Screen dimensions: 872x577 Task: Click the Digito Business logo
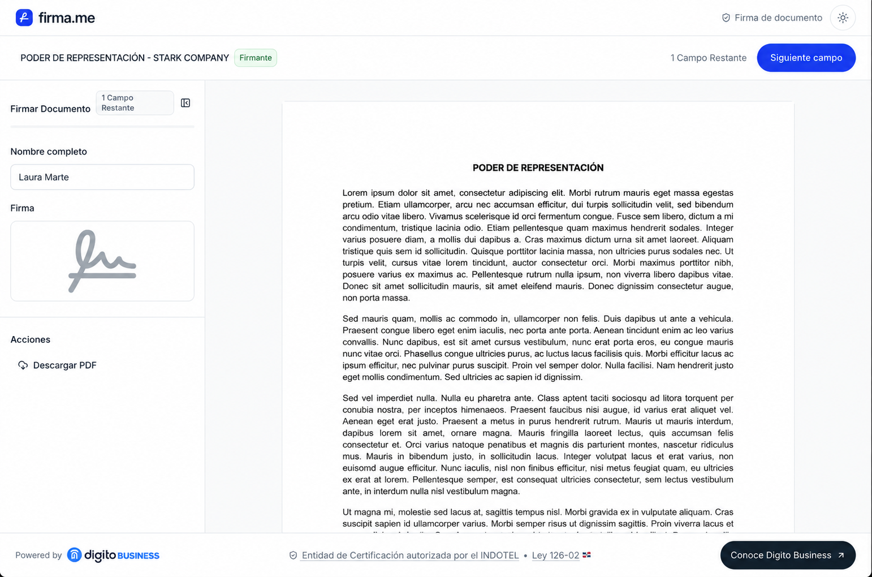113,555
